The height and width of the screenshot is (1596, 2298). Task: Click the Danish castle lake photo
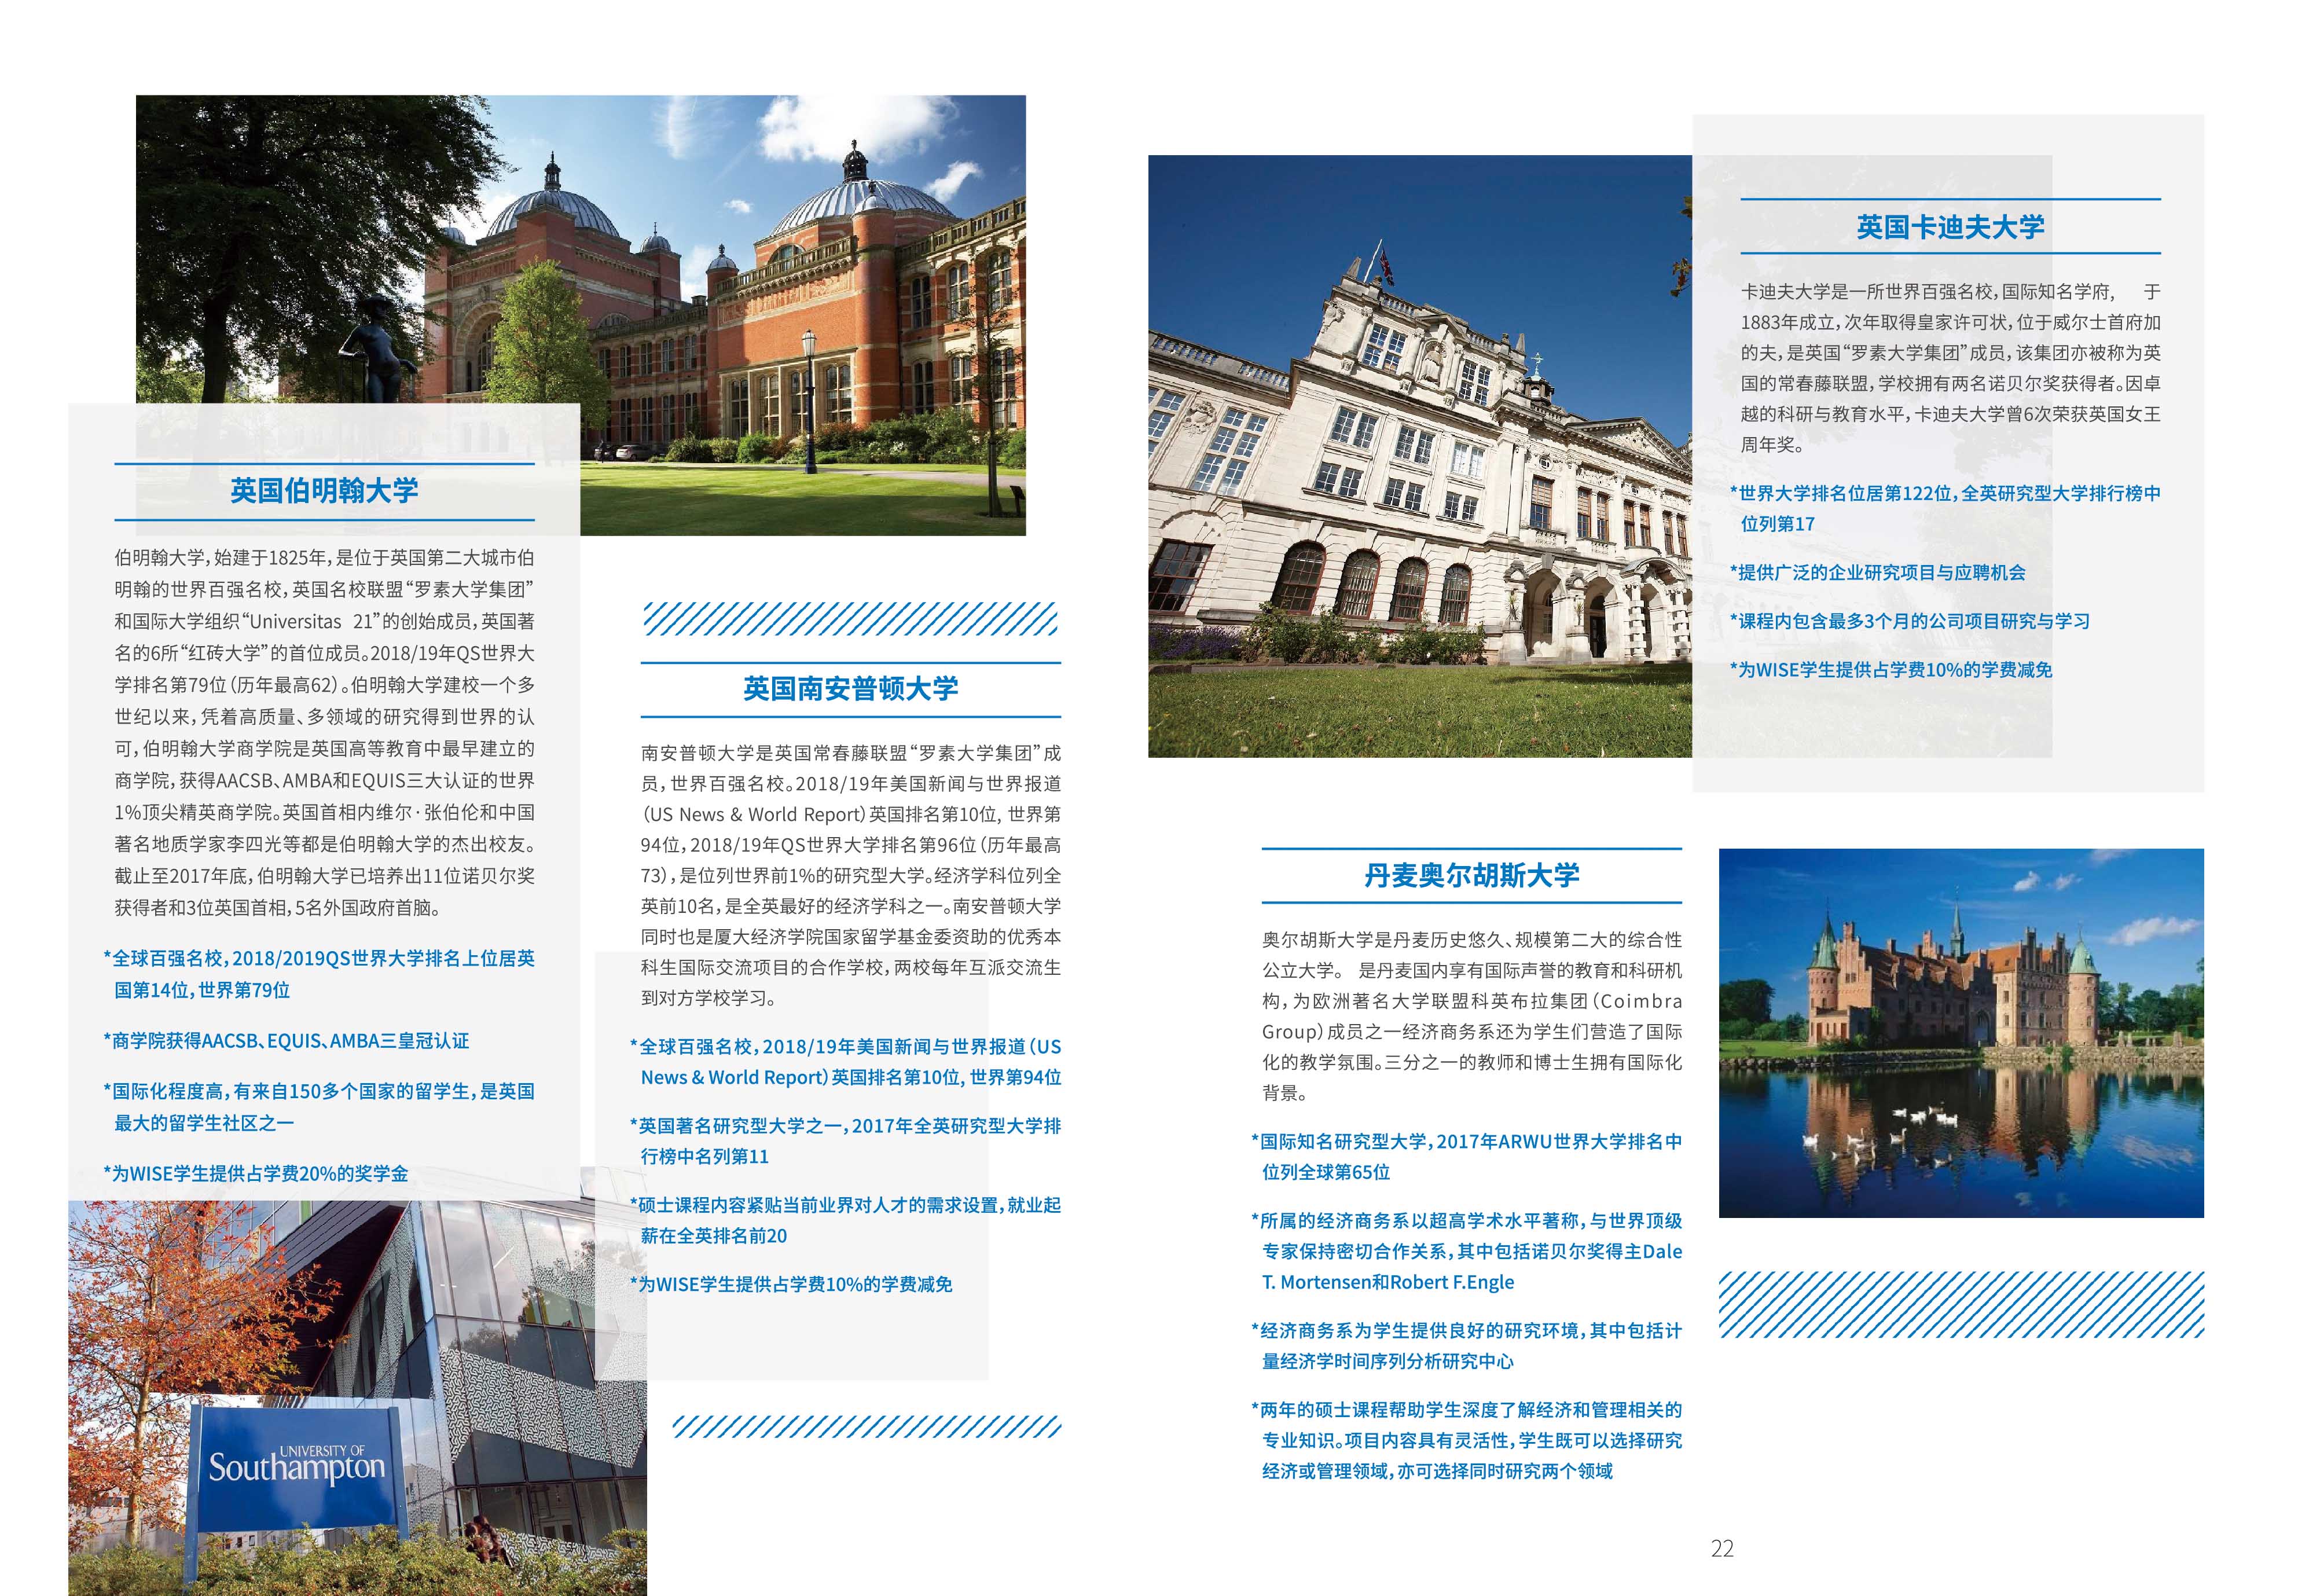(x=1960, y=1032)
